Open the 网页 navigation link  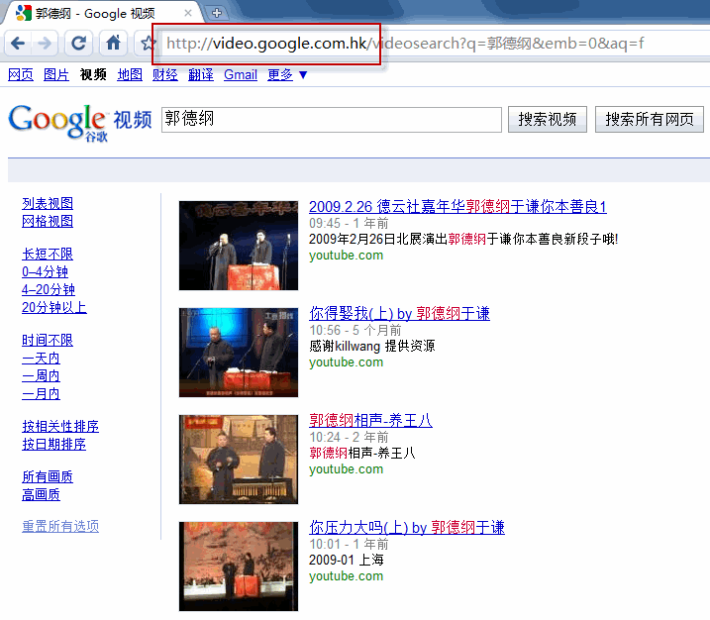tap(21, 74)
